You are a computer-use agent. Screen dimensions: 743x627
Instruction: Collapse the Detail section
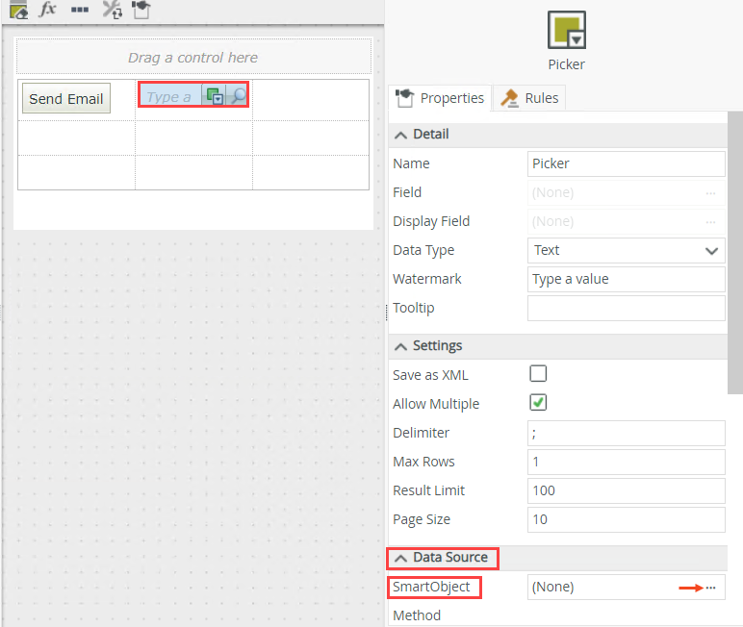(x=400, y=135)
